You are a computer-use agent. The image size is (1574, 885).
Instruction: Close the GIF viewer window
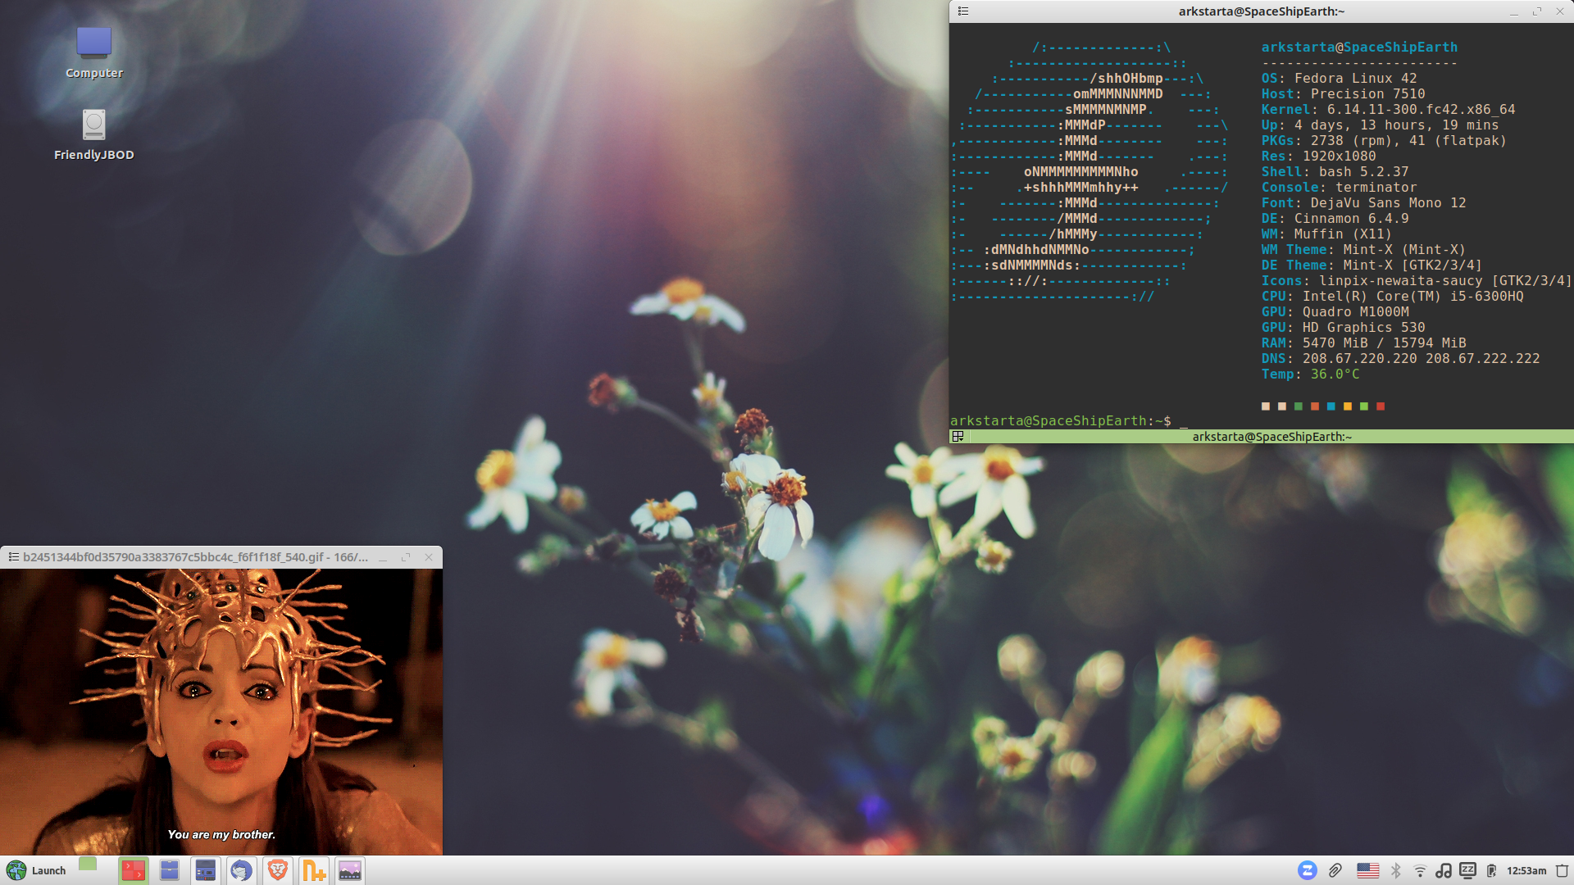(429, 557)
